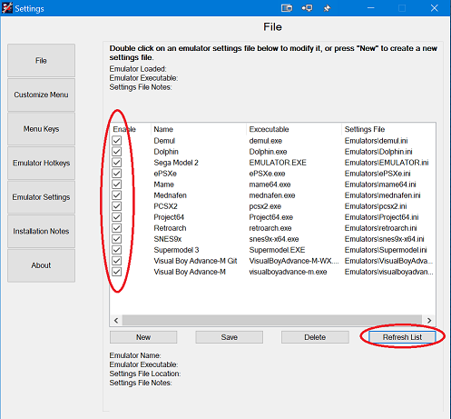Select the Mame entry name
The width and height of the screenshot is (451, 419).
pyautogui.click(x=163, y=185)
